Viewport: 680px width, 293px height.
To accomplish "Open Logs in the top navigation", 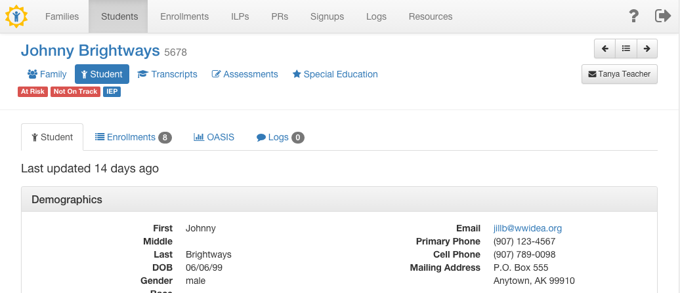I will tap(376, 16).
